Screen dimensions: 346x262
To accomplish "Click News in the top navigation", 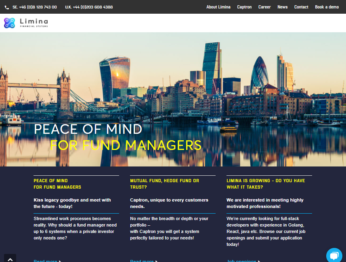I will coord(282,7).
